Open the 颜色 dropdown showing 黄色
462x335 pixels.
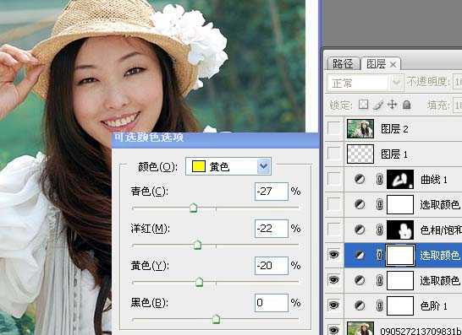(x=228, y=166)
